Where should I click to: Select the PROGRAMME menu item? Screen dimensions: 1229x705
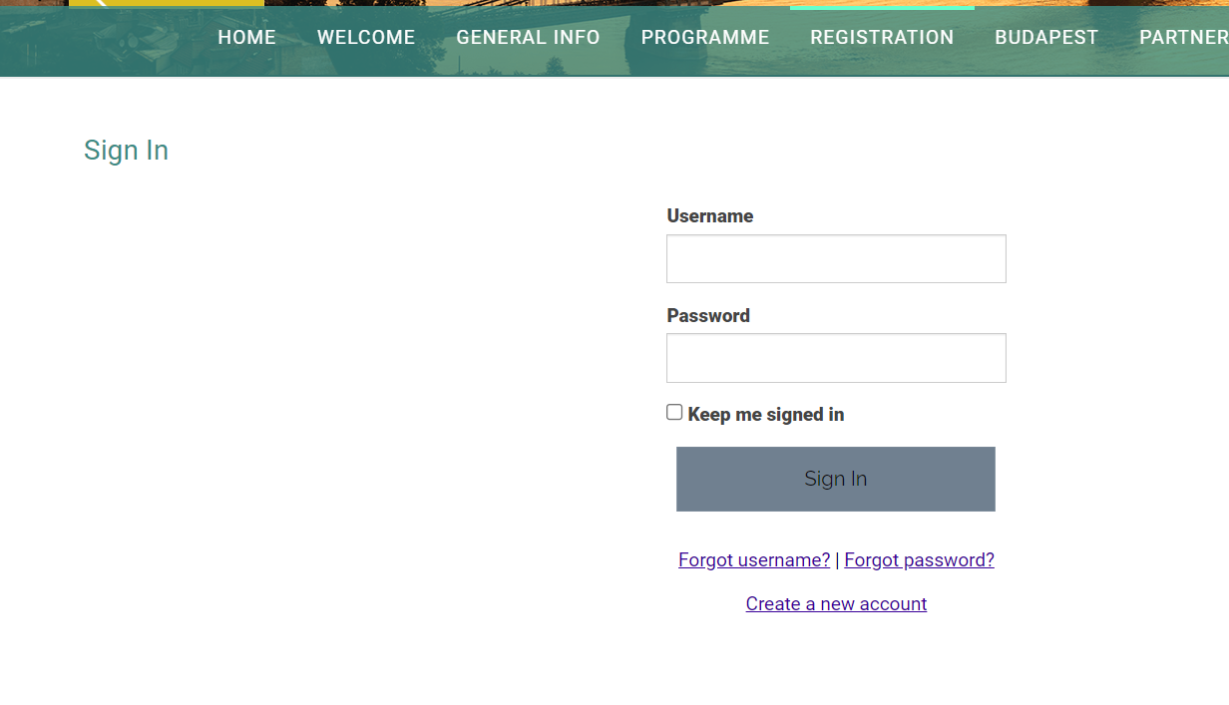pos(705,38)
